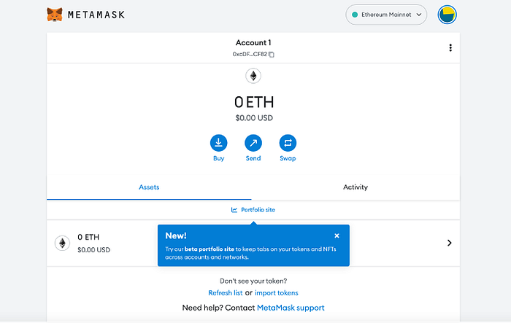511x323 pixels.
Task: Click the MetaMask fox logo
Action: tap(55, 15)
